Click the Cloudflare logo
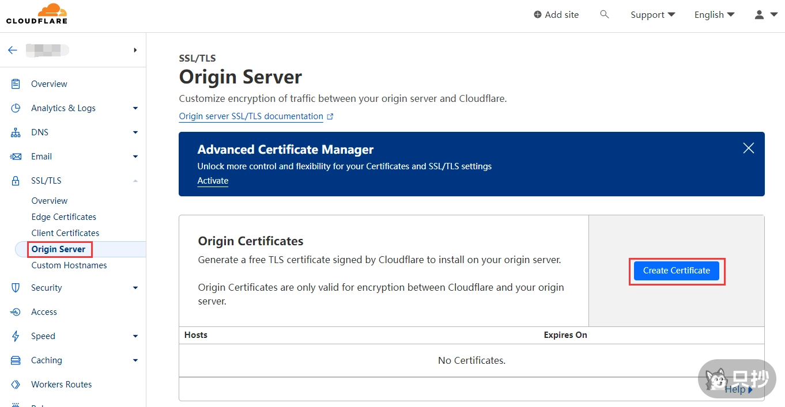This screenshot has height=407, width=785. click(x=37, y=14)
